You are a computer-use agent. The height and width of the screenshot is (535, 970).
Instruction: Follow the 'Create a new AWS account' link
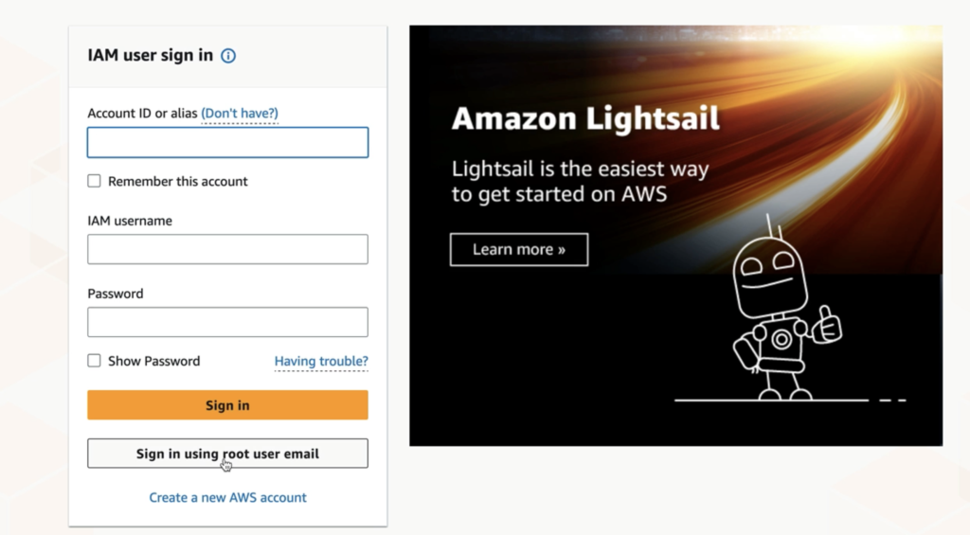[227, 497]
